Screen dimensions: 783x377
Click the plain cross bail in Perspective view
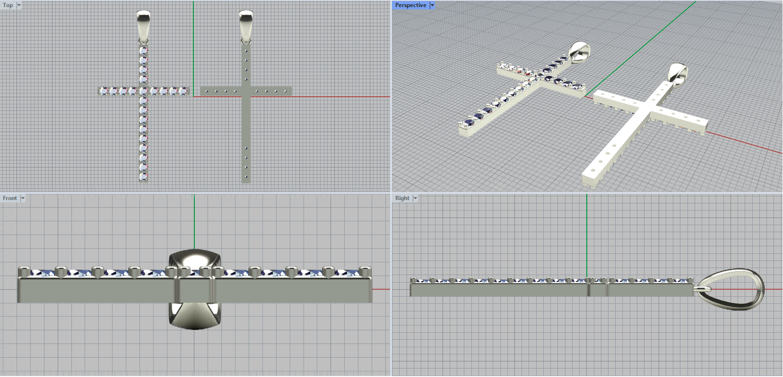point(677,73)
